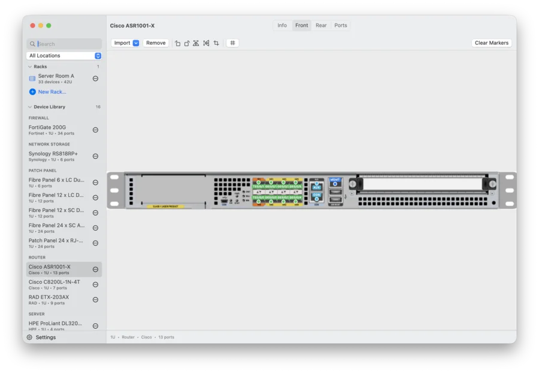Click the MGMT port marker
Viewport: 539px width, 373px height.
[x=335, y=184]
